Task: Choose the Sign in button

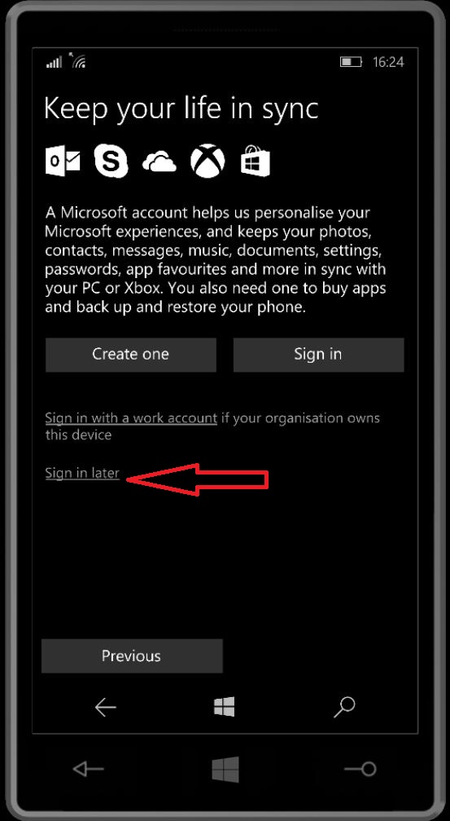Action: click(x=318, y=355)
